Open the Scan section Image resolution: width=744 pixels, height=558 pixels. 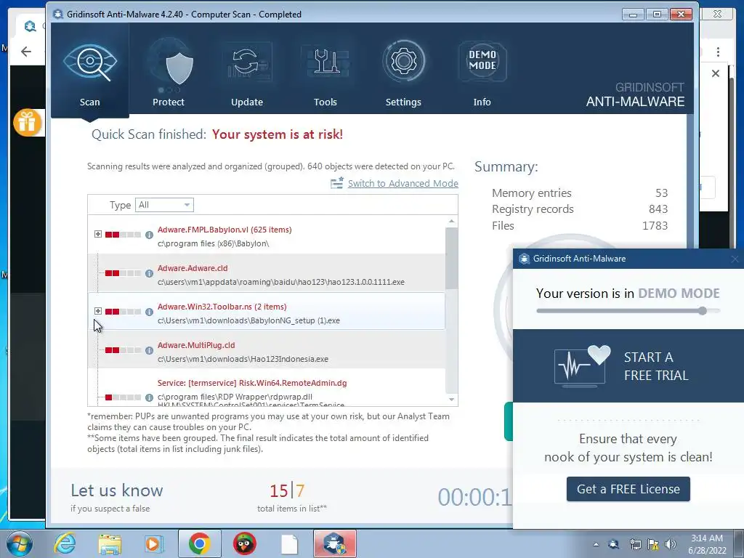(89, 70)
